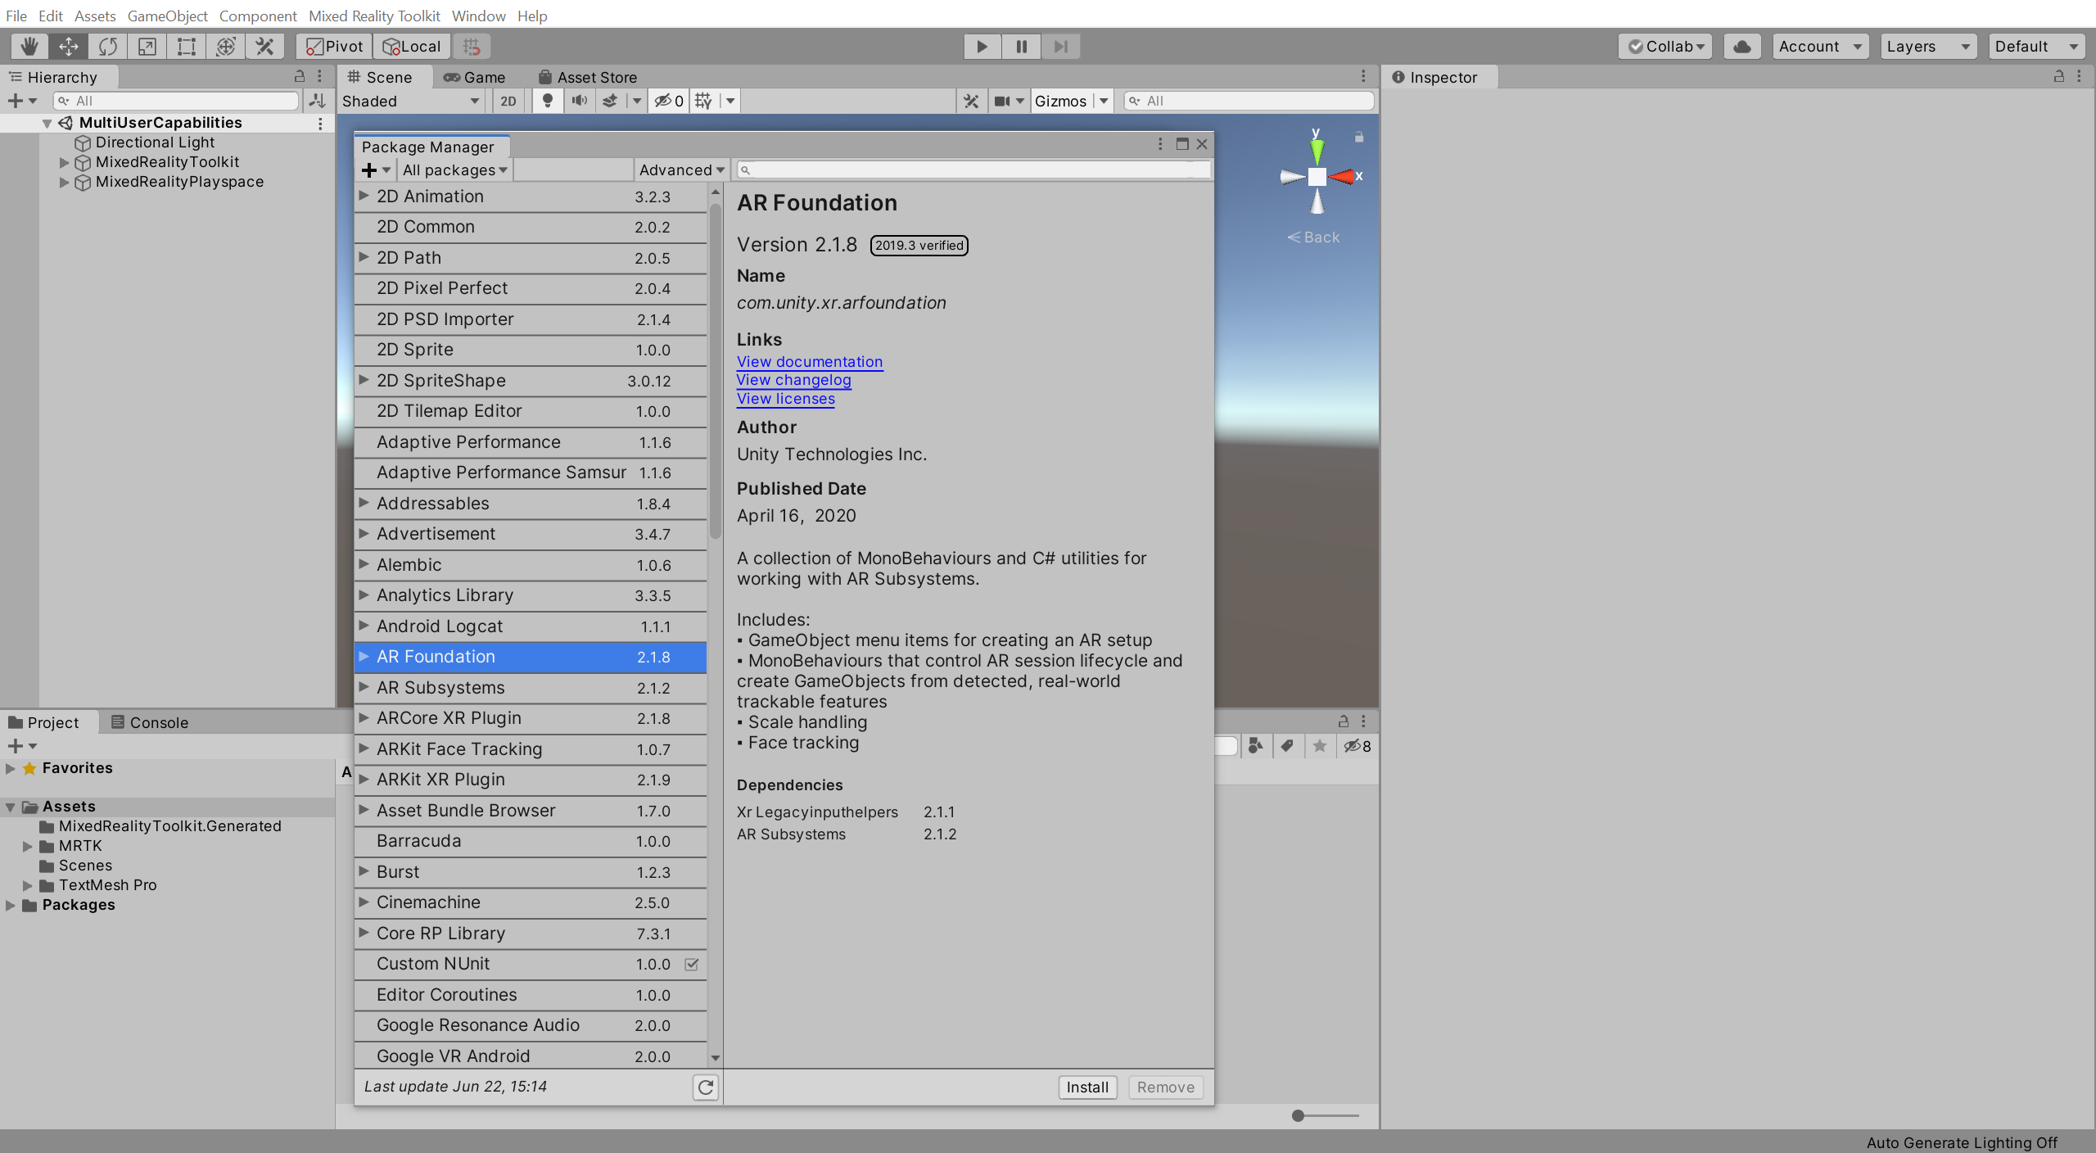Toggle 2D scene view mode
The width and height of the screenshot is (2096, 1153).
click(508, 101)
